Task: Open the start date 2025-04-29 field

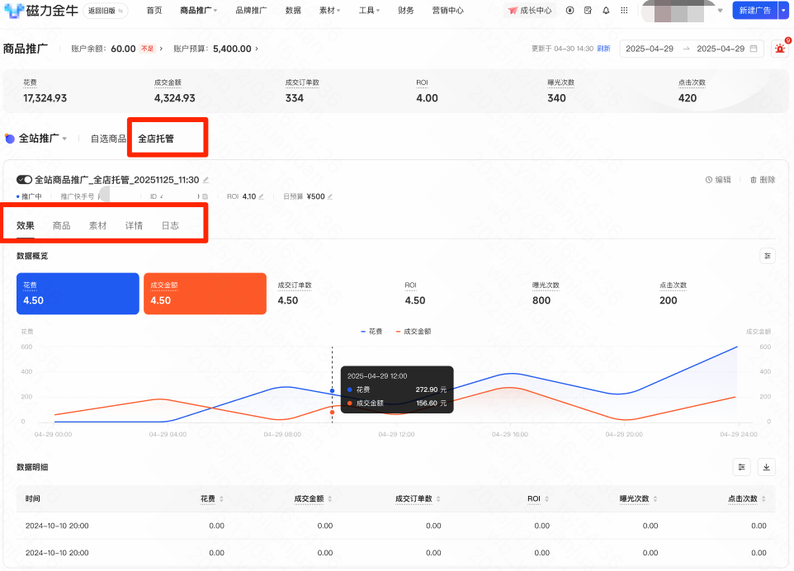Action: click(650, 49)
